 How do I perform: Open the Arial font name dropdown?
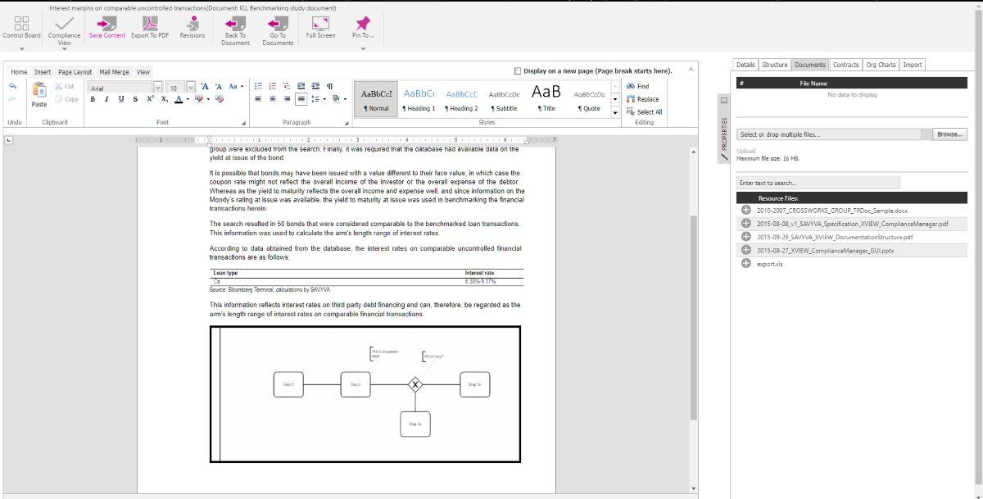click(x=158, y=87)
